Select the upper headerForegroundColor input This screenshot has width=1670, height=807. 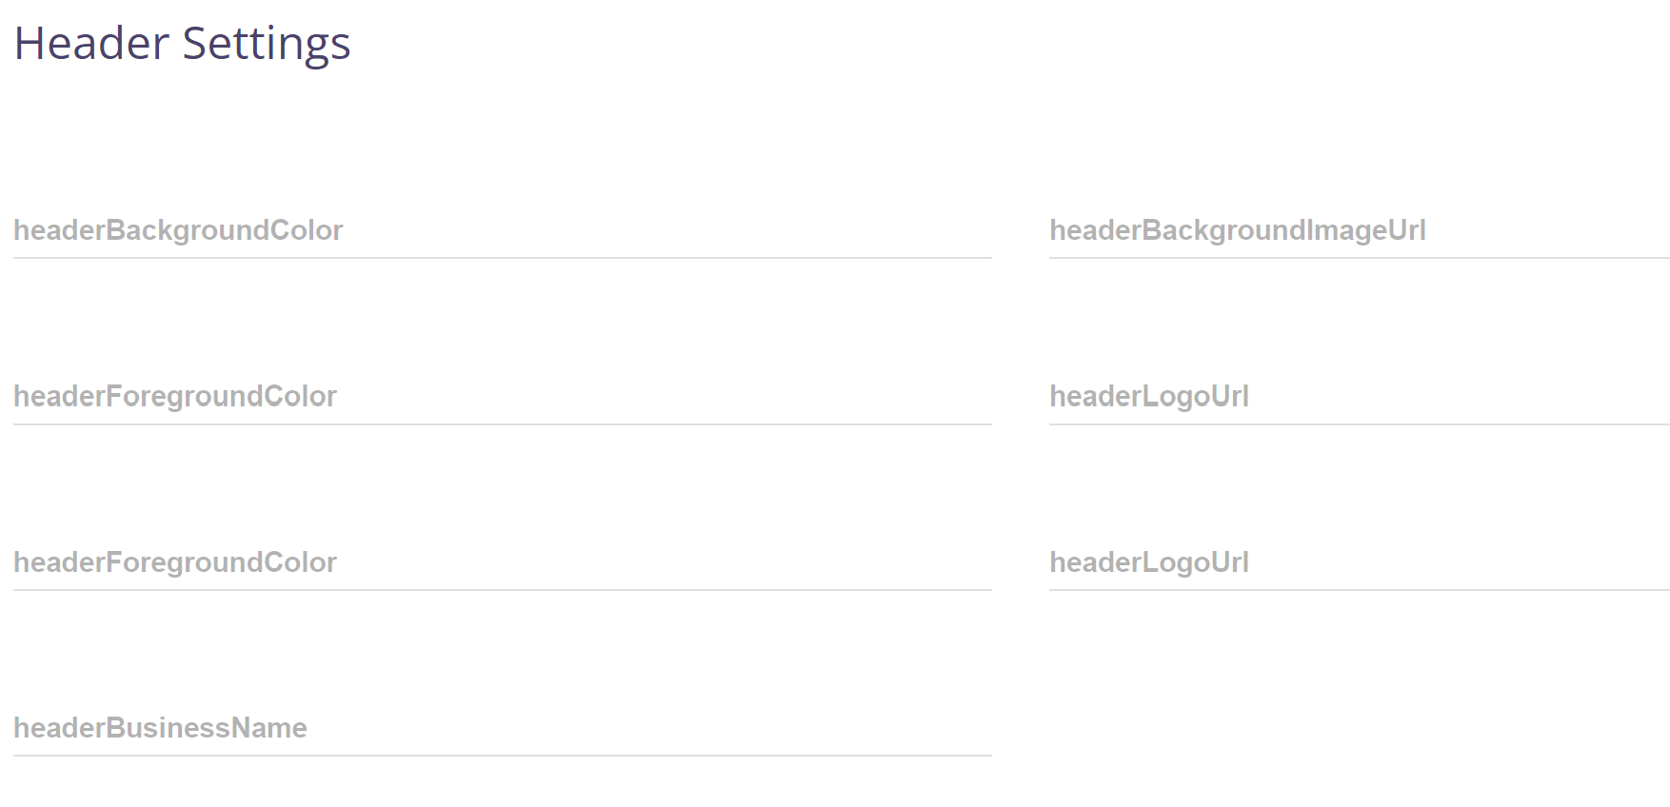tap(503, 397)
